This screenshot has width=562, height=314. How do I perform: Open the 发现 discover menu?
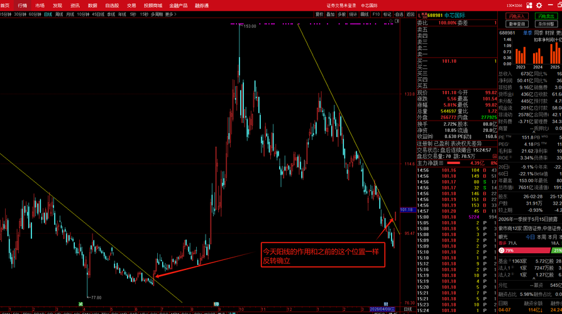pyautogui.click(x=57, y=6)
